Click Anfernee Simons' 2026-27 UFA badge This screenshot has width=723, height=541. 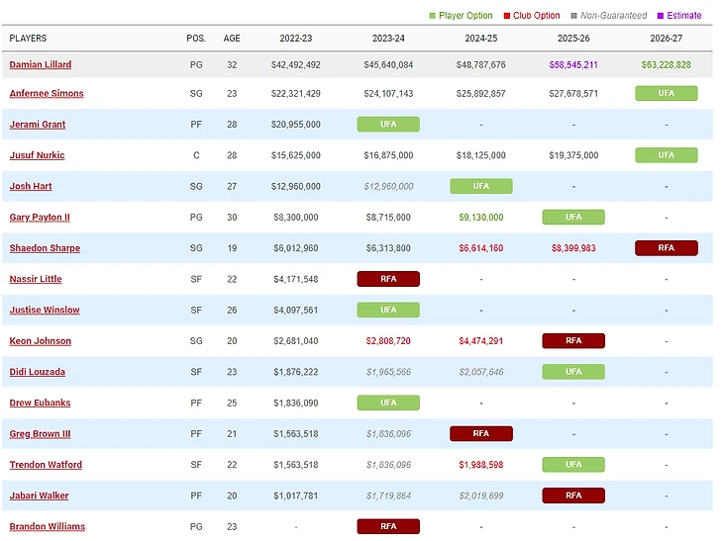(x=667, y=94)
